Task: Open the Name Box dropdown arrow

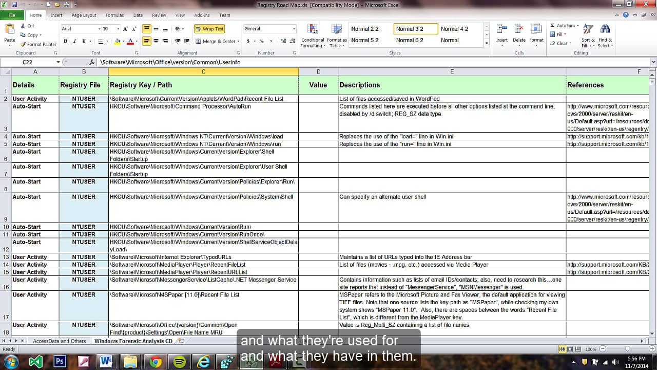Action: tap(58, 62)
